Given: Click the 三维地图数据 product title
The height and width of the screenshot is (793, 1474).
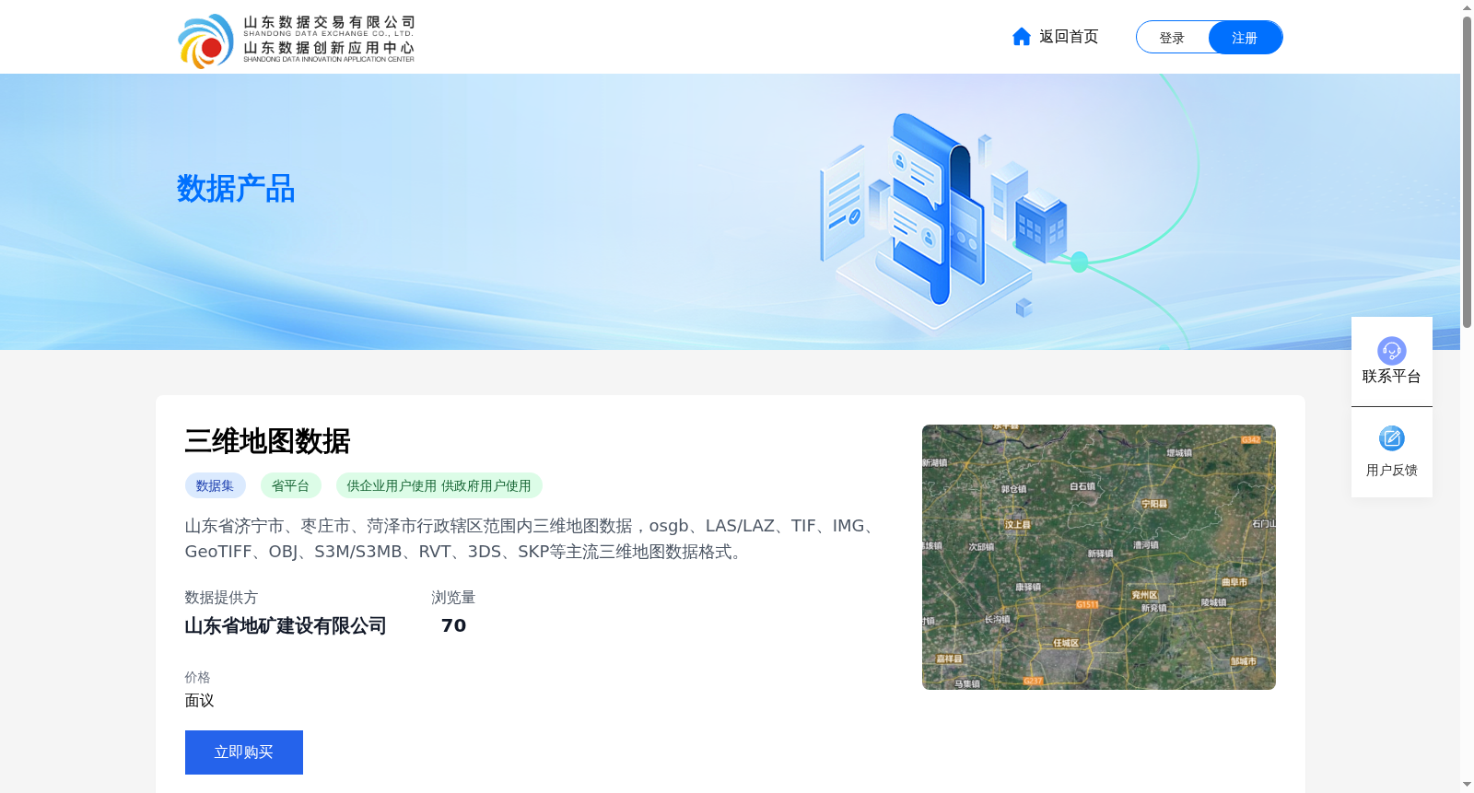Looking at the screenshot, I should click(x=267, y=441).
